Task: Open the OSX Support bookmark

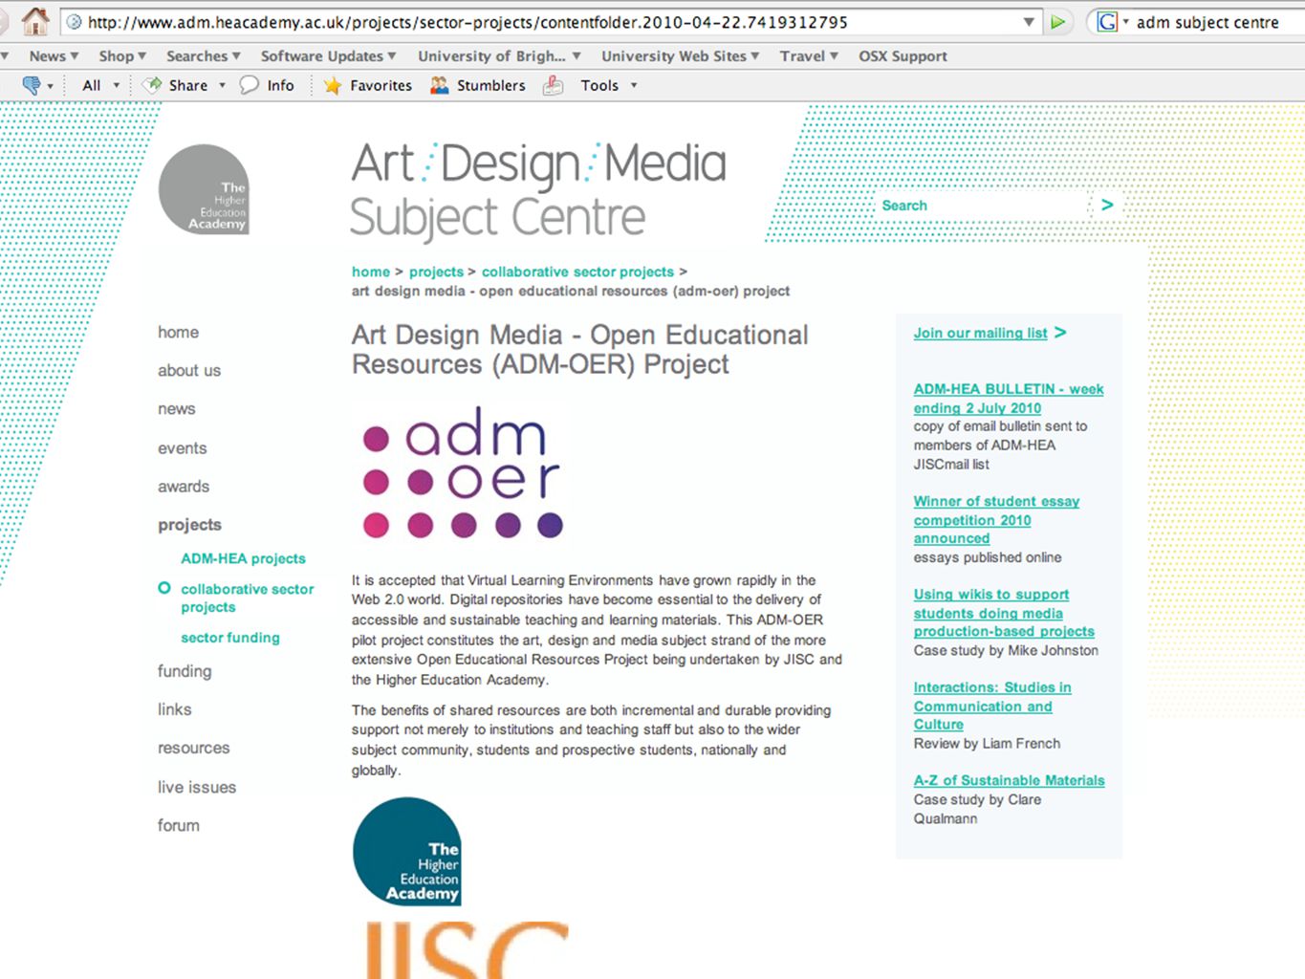Action: [x=903, y=56]
